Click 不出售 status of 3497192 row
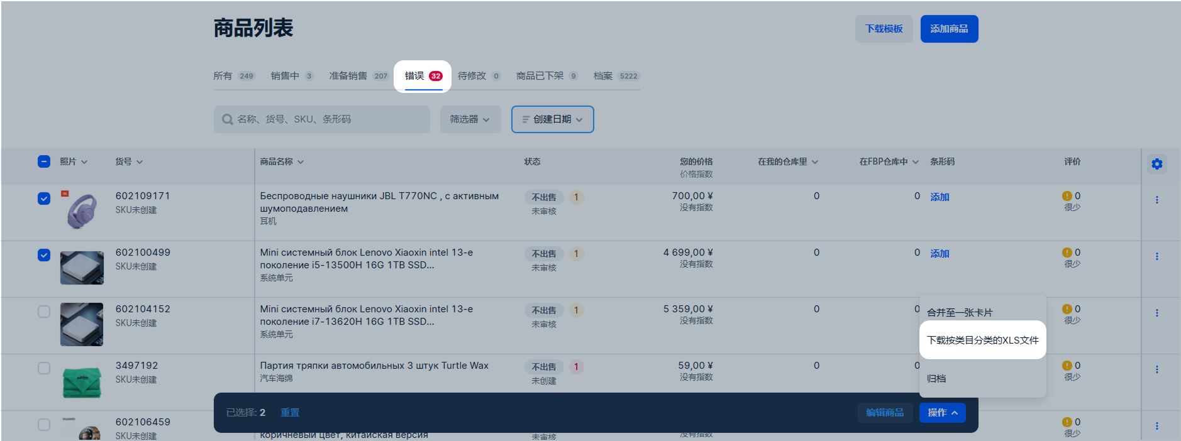Image resolution: width=1181 pixels, height=441 pixels. click(x=544, y=367)
